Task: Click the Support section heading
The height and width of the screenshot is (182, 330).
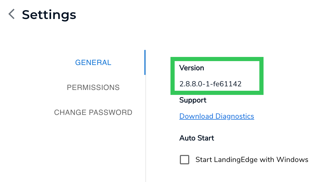Action: coord(193,100)
